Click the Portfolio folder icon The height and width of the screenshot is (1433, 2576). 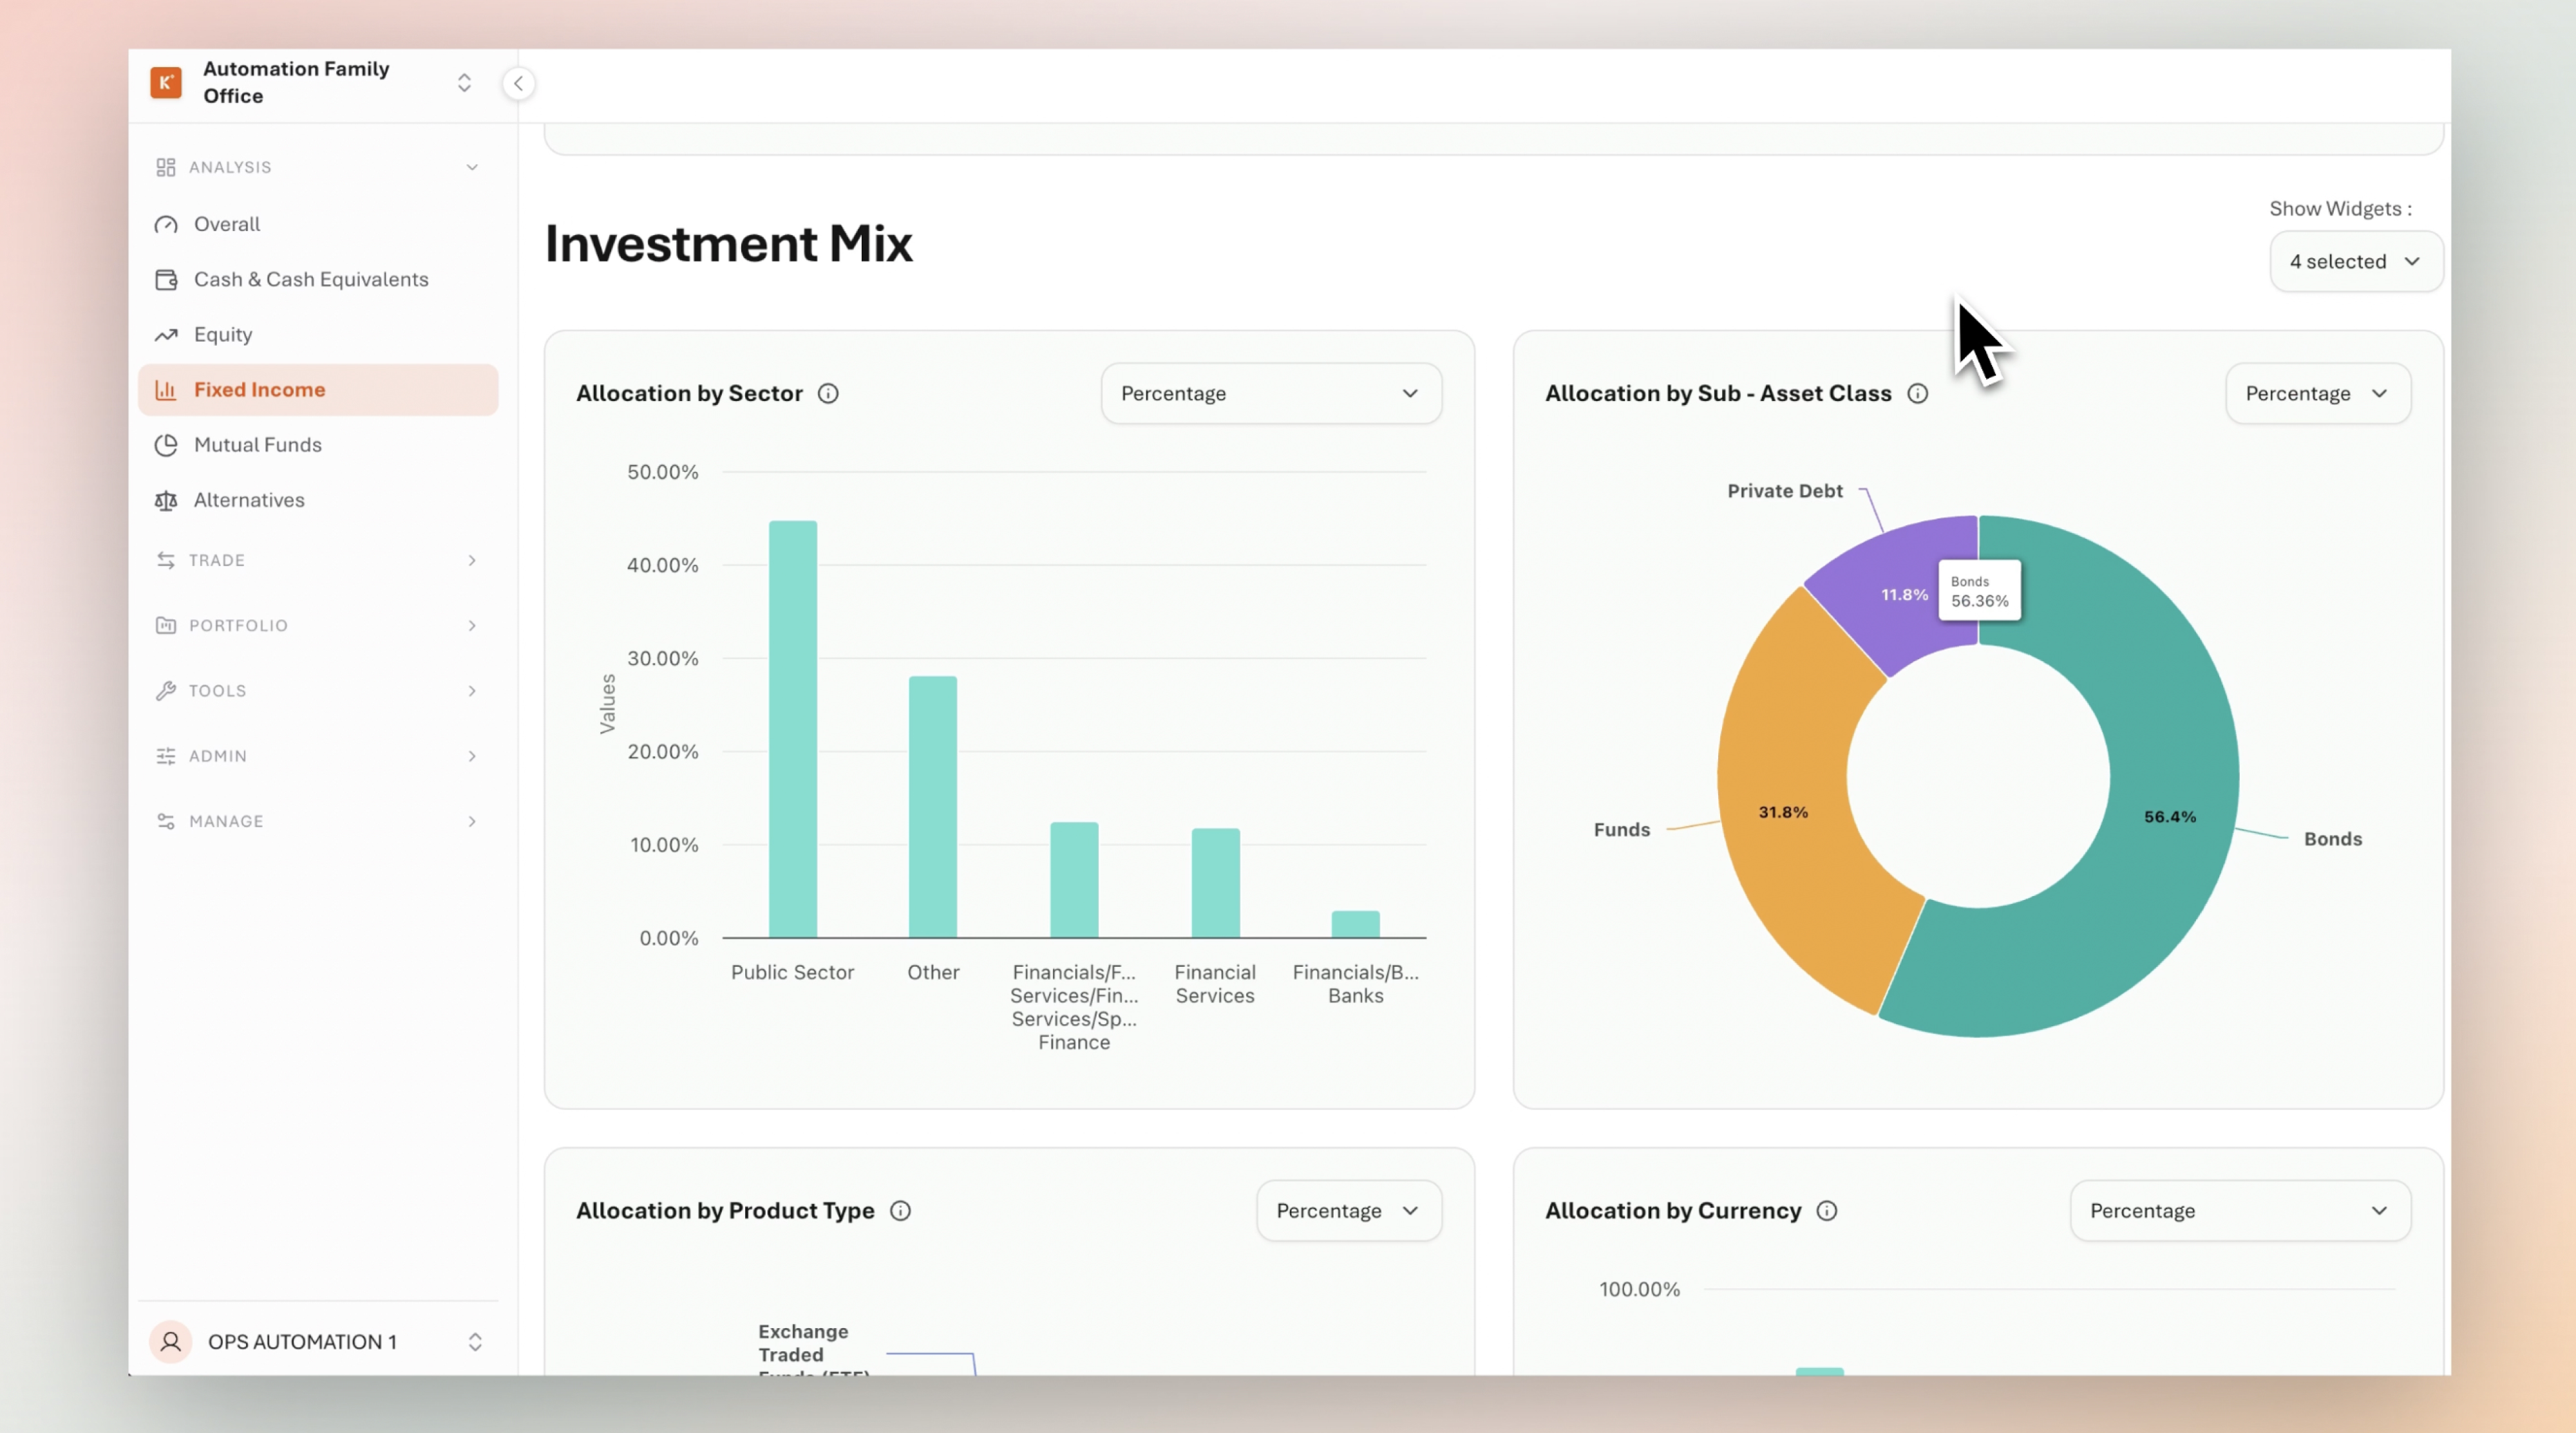(166, 626)
